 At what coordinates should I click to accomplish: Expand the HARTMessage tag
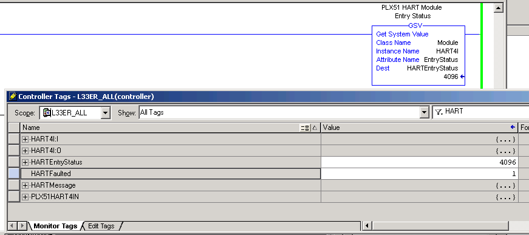coord(26,185)
